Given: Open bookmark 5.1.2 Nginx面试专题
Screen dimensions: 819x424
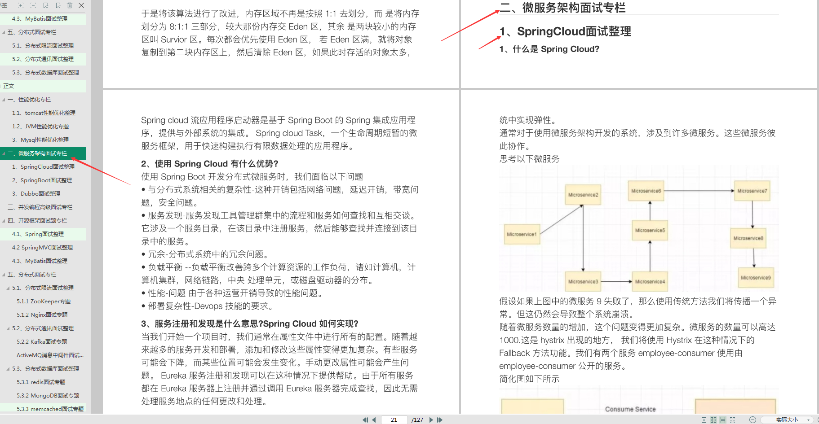Looking at the screenshot, I should (43, 315).
